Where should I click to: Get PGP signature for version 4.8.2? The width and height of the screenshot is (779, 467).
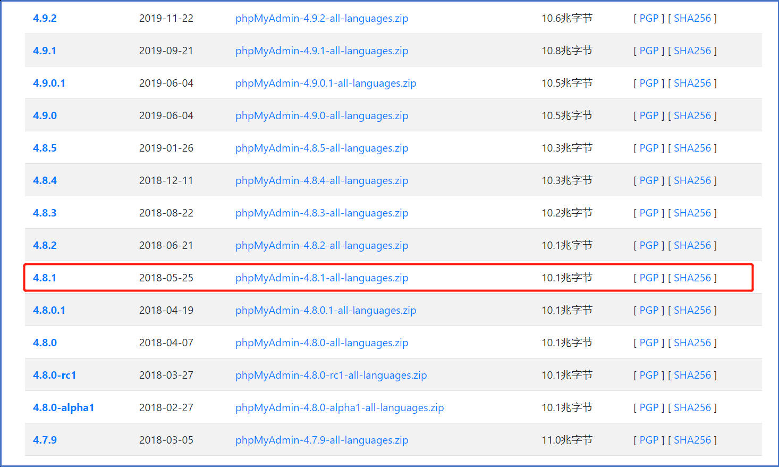[649, 245]
